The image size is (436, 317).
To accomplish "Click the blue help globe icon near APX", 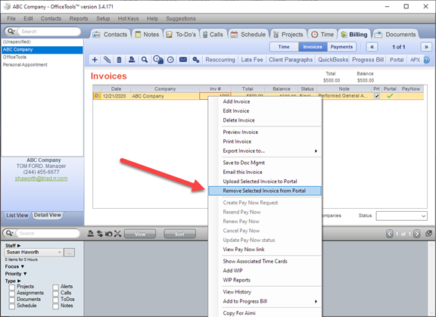I will (427, 60).
